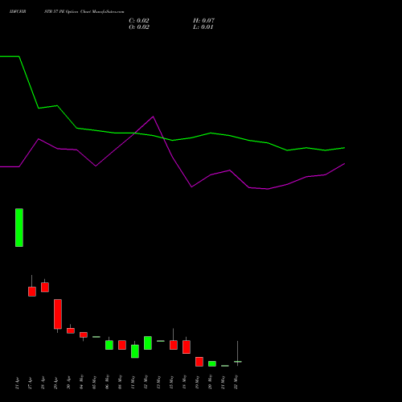Click the last candle with long wick above 22 May

coord(238,362)
